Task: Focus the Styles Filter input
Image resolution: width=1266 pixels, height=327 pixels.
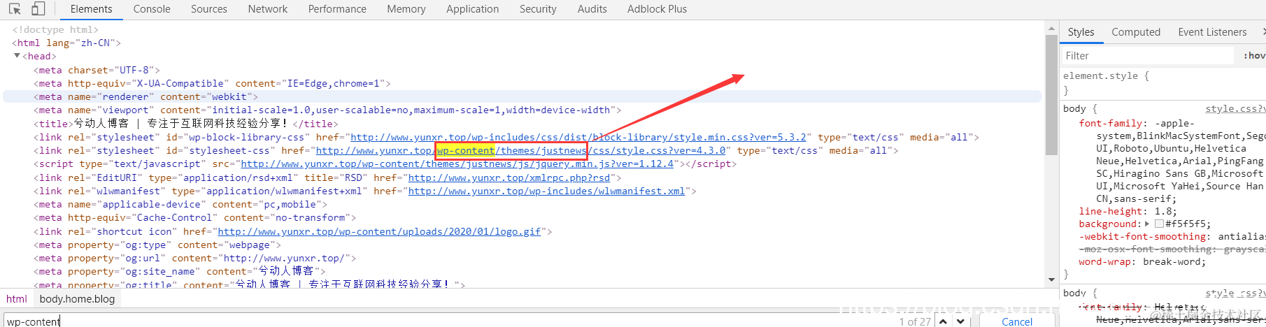Action: click(x=1147, y=55)
